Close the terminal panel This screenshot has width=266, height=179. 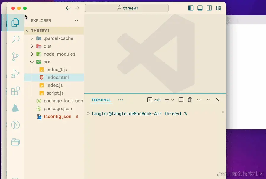point(218,100)
